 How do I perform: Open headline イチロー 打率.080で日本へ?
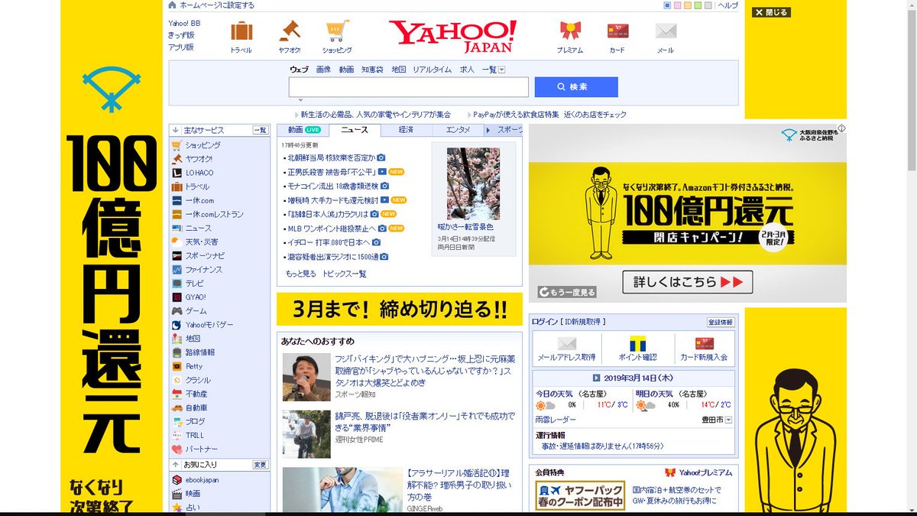328,242
